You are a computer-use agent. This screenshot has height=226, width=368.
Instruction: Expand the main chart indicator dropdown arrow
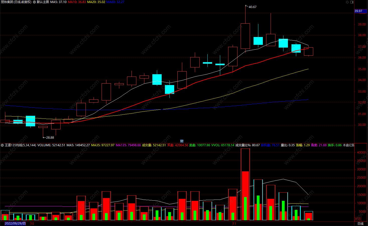34,2
